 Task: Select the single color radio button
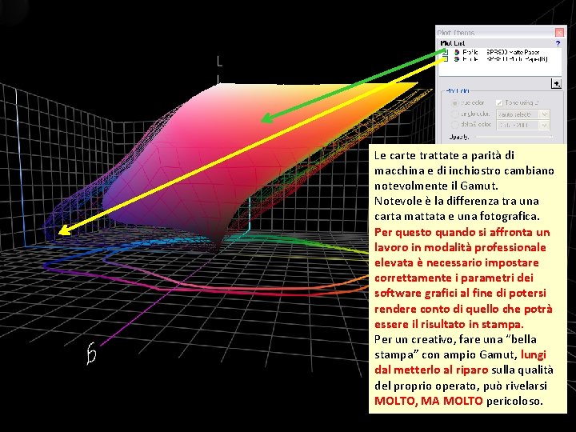point(454,114)
